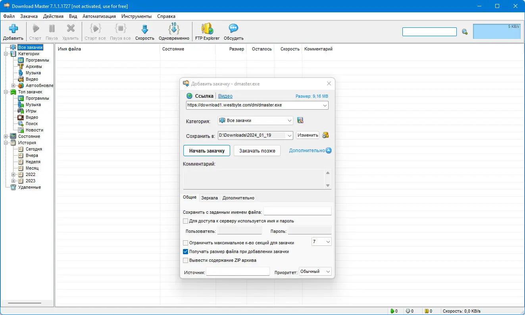Select Игры under Топ закачек
This screenshot has width=525, height=315.
pyautogui.click(x=31, y=111)
